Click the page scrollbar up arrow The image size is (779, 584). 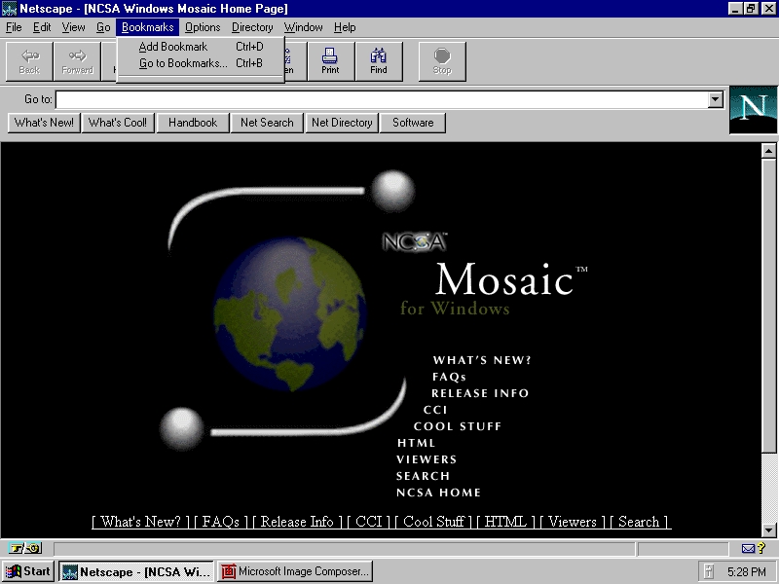pos(768,151)
